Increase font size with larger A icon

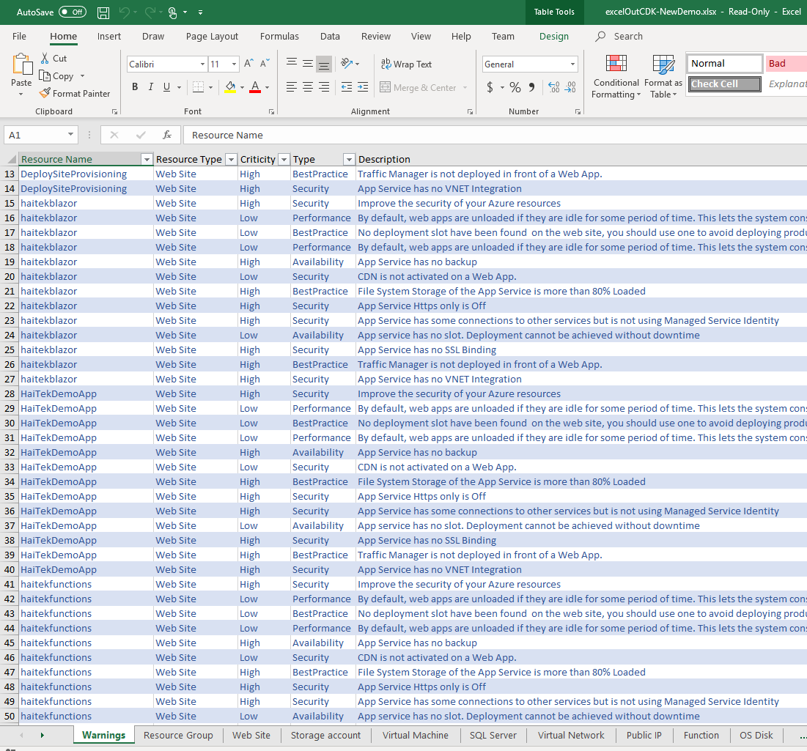click(248, 64)
